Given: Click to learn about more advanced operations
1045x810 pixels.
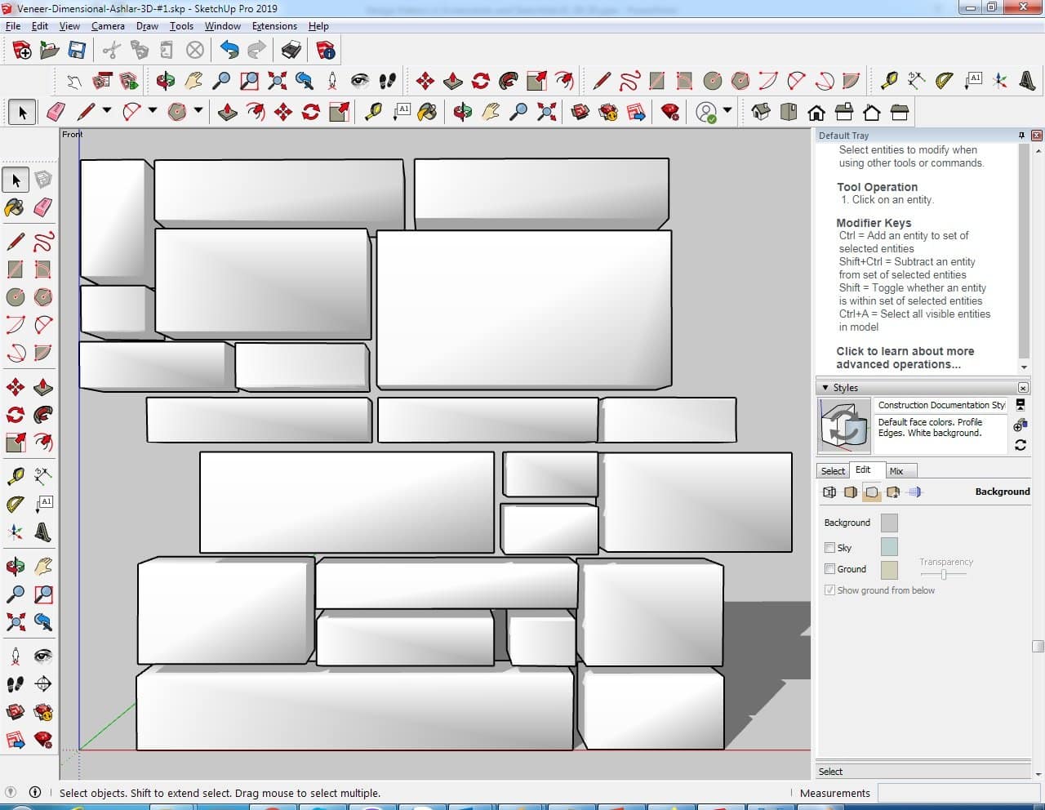Looking at the screenshot, I should click(x=904, y=358).
